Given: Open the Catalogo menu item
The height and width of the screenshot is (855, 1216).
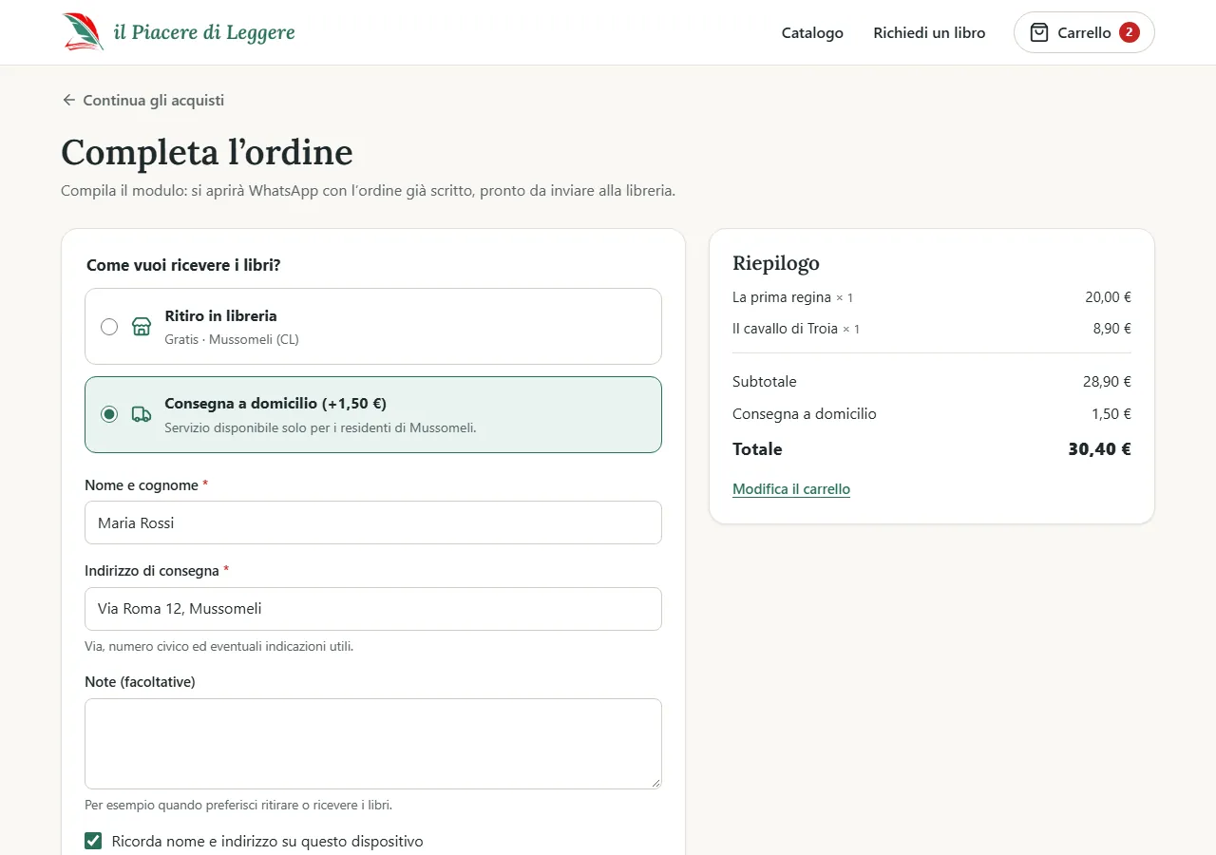Looking at the screenshot, I should coord(812,32).
